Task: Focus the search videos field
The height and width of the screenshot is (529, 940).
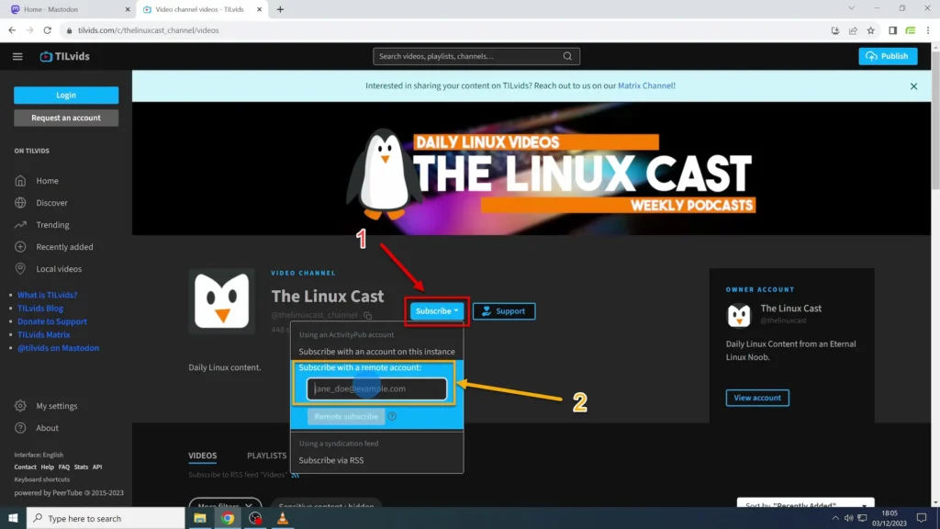Action: (467, 56)
